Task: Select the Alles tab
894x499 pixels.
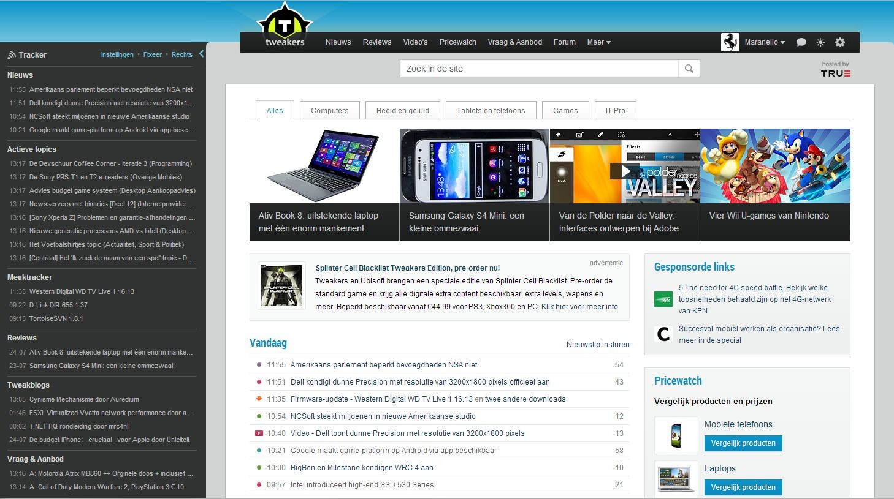Action: tap(275, 111)
